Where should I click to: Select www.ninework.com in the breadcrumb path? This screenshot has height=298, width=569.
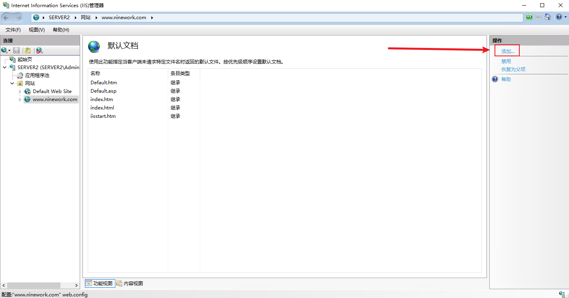point(124,18)
